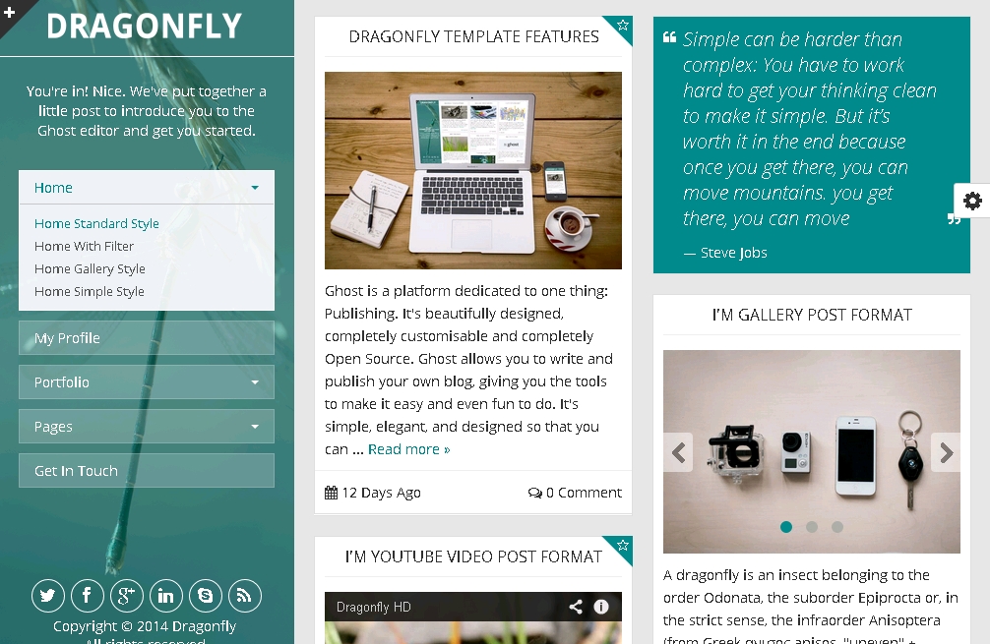Show next gallery image with right arrow
Screen dimensions: 990x644
(x=946, y=452)
